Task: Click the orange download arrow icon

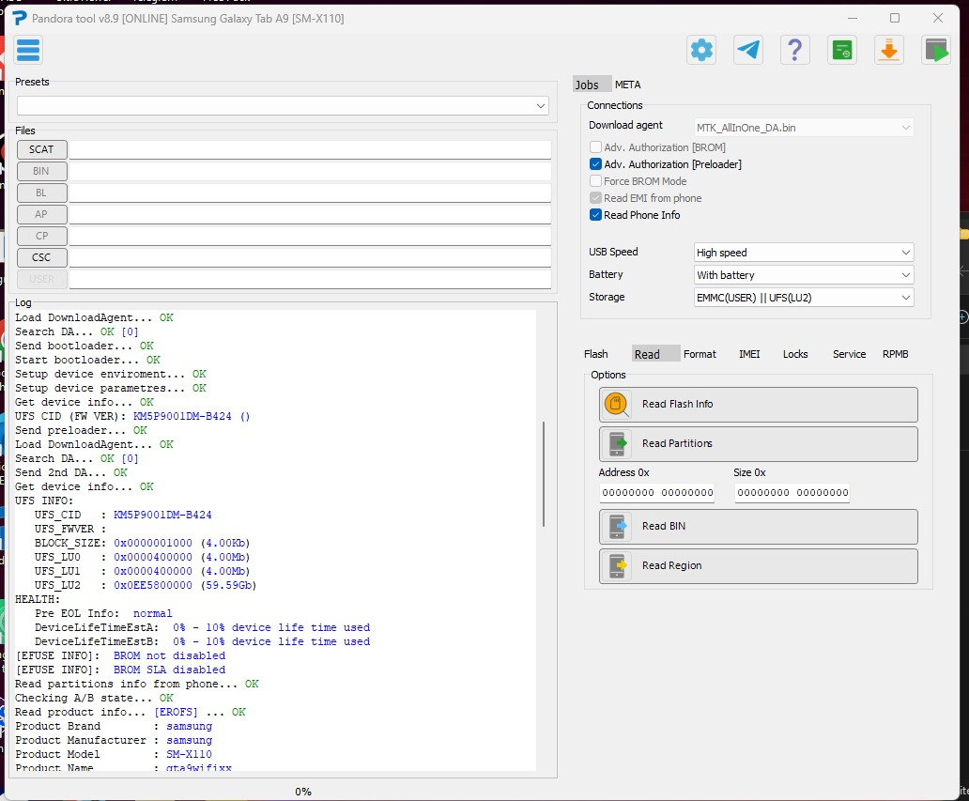Action: [x=888, y=50]
